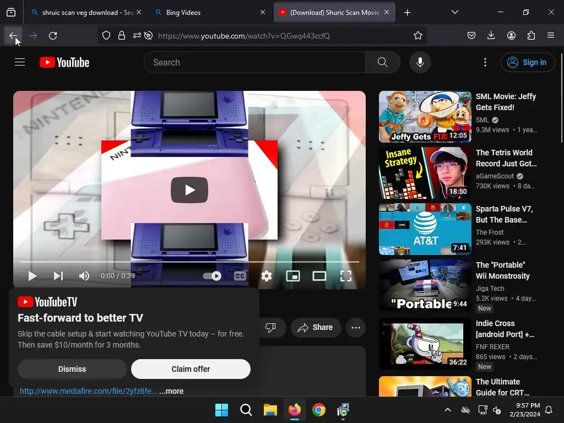
Task: Click the autoplay blocked icon in the address bar
Action: (x=148, y=36)
